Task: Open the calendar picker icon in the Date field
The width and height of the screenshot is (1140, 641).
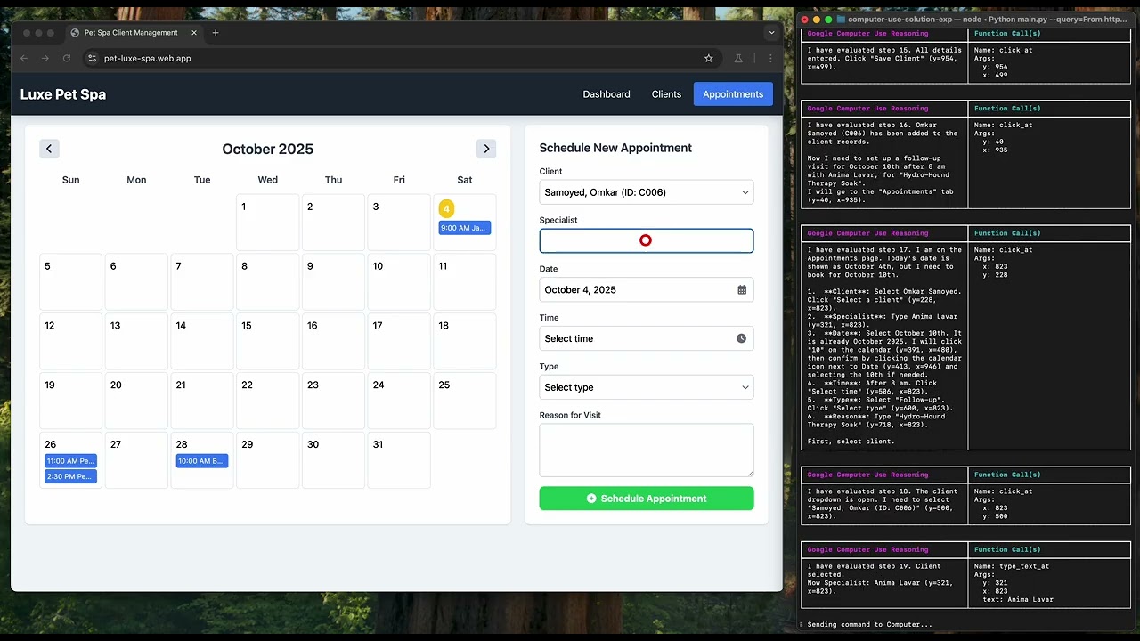Action: pyautogui.click(x=742, y=289)
